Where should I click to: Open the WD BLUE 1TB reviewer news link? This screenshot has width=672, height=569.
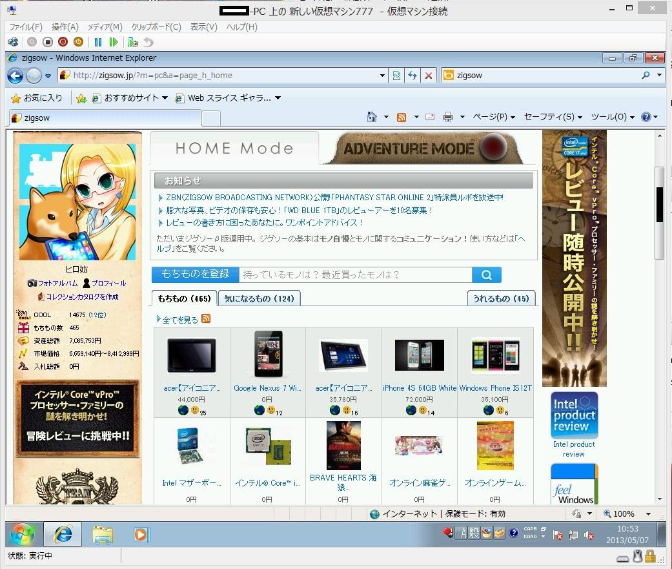click(299, 211)
